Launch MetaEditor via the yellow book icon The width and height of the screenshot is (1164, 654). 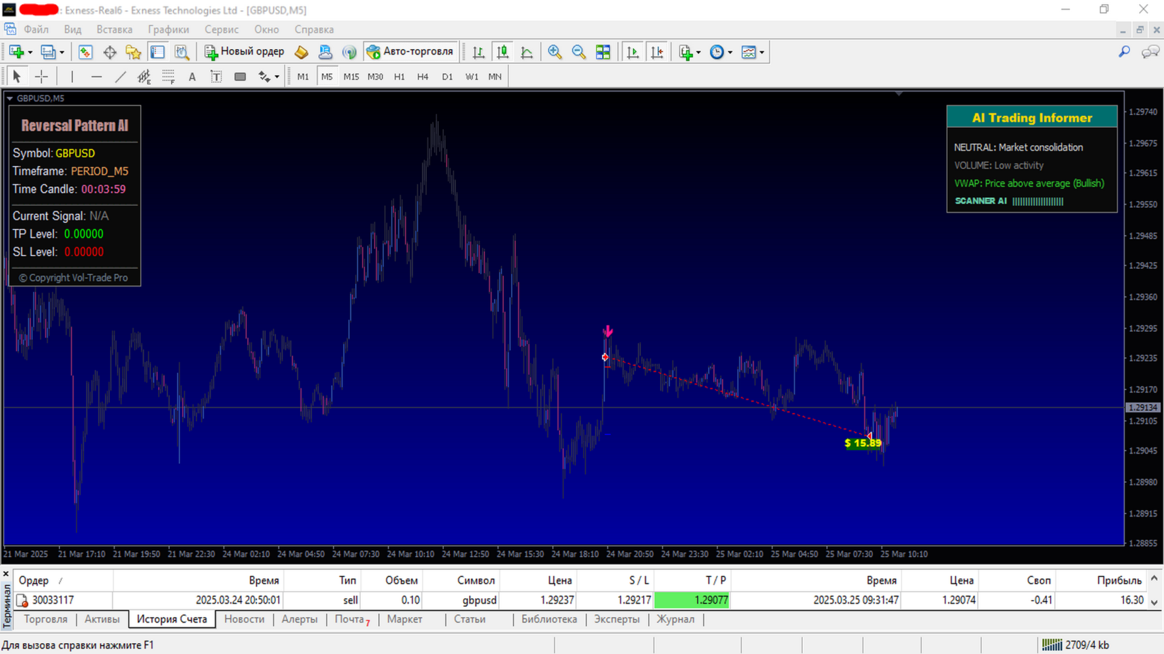301,52
